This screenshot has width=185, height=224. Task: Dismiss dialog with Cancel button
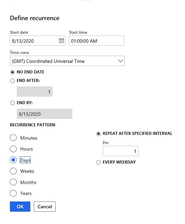pos(45,207)
